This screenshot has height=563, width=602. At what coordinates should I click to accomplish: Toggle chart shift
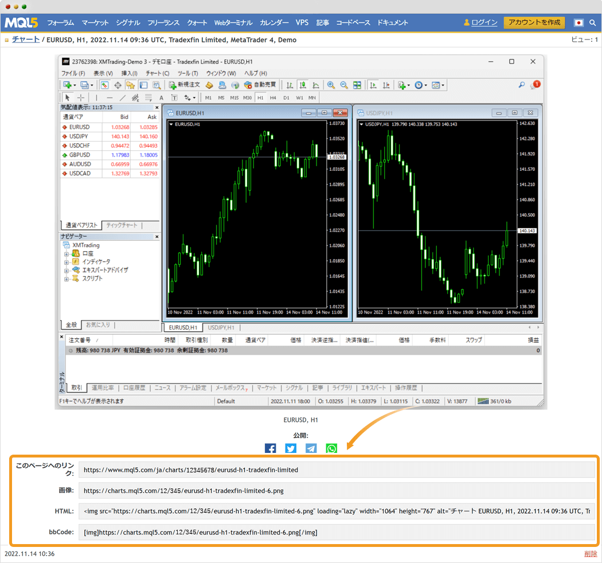386,85
